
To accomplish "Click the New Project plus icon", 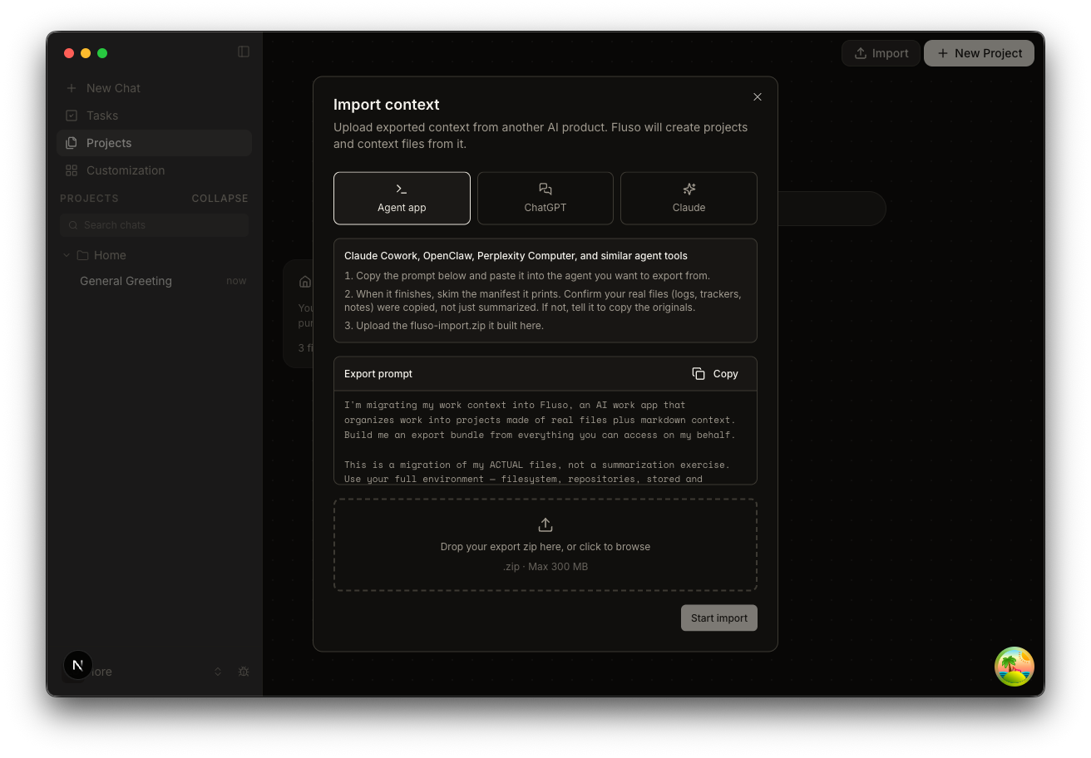I will tap(943, 53).
